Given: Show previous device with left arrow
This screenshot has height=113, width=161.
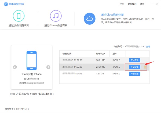Looking at the screenshot, I should [15, 67].
